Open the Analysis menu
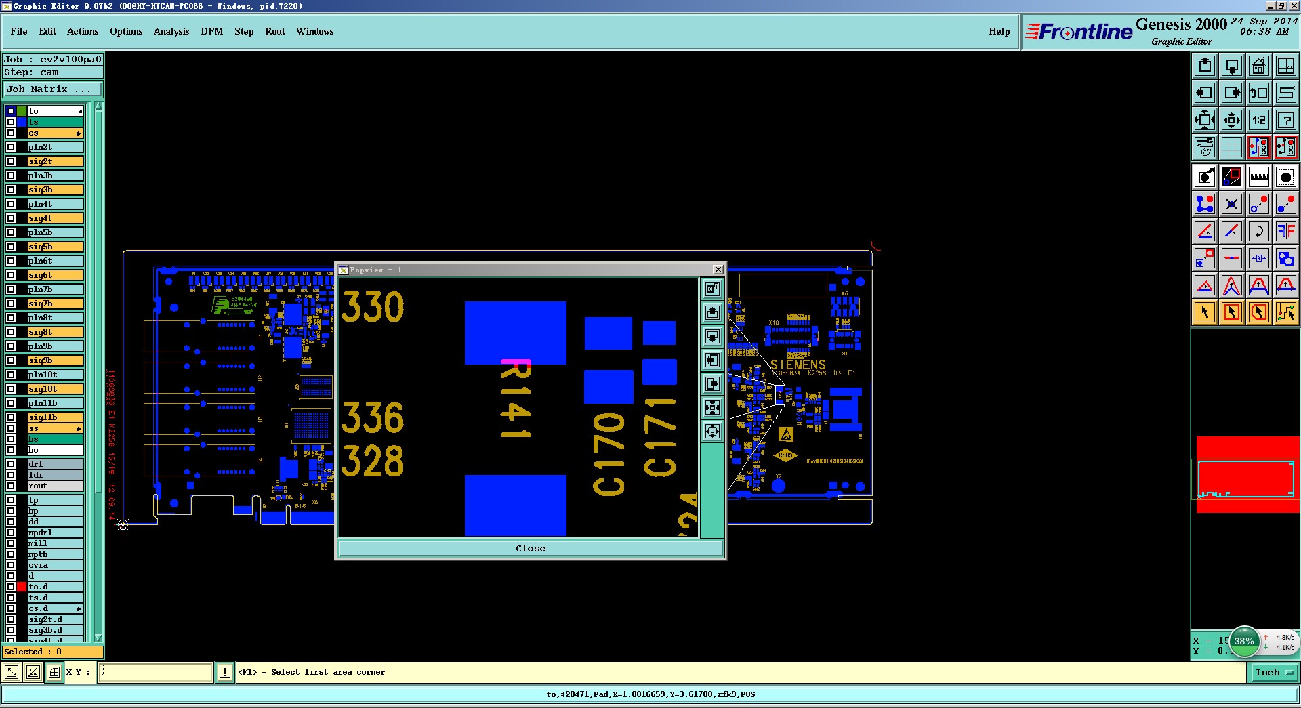The width and height of the screenshot is (1301, 708). click(x=171, y=31)
